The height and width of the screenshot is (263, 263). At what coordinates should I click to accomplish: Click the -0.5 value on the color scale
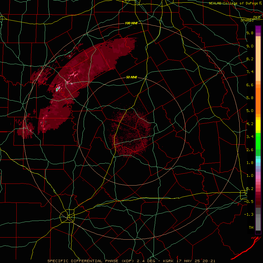tap(249, 202)
